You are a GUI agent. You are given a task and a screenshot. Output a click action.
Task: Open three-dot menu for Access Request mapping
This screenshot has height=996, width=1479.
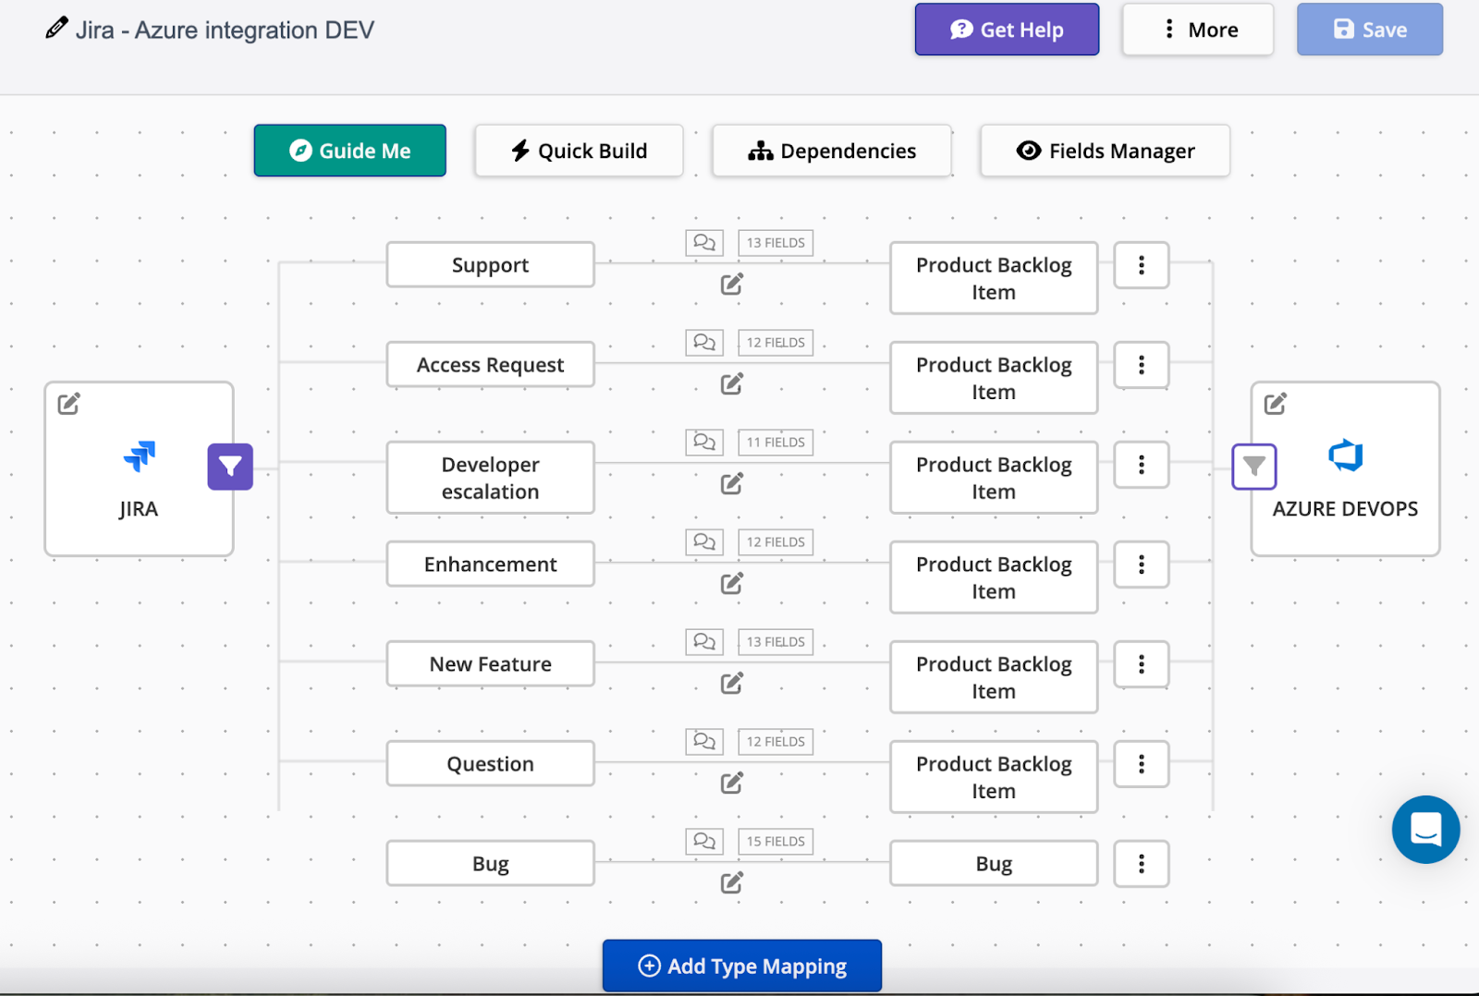click(1142, 365)
